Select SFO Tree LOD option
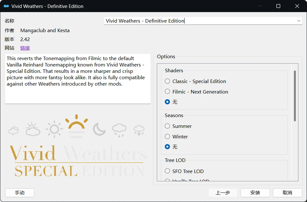 pyautogui.click(x=184, y=171)
